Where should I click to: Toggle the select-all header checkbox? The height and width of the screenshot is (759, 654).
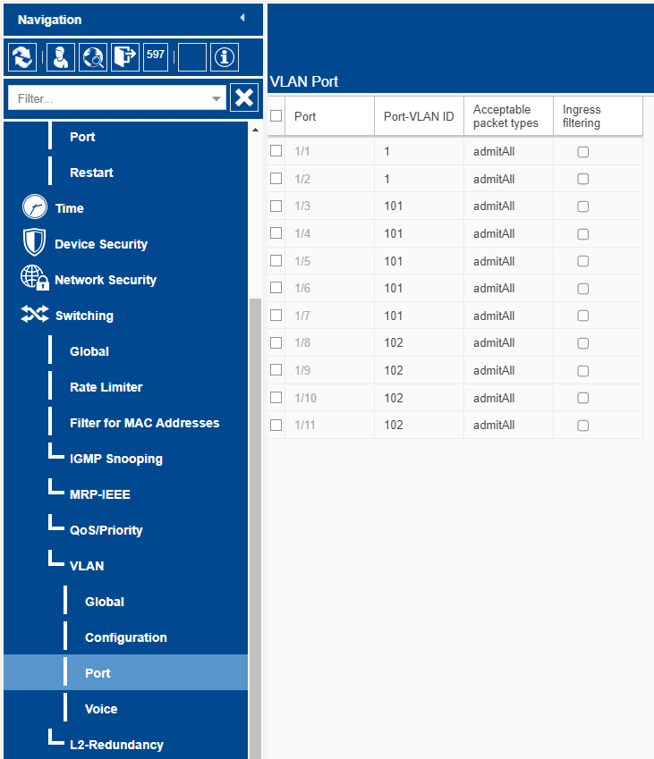(x=276, y=115)
